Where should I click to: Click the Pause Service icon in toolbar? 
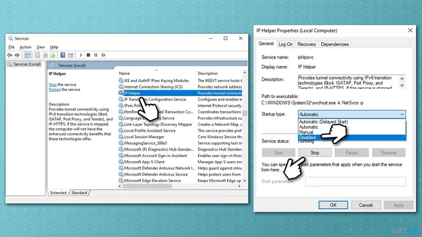click(x=96, y=55)
